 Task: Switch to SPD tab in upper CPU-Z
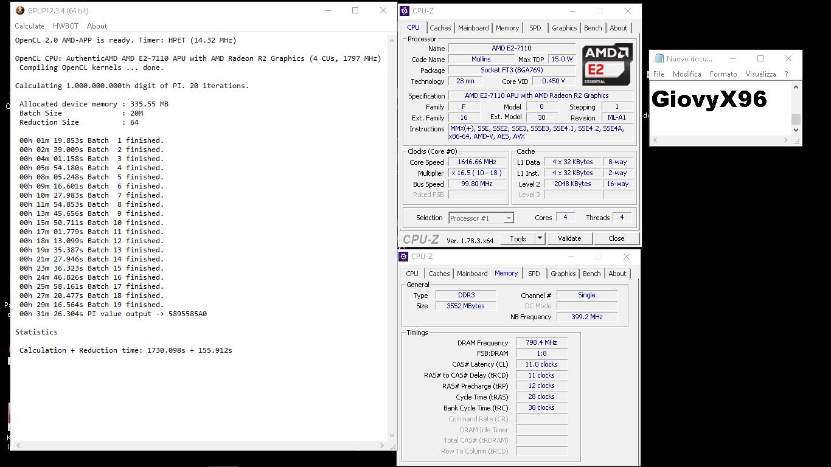point(535,28)
